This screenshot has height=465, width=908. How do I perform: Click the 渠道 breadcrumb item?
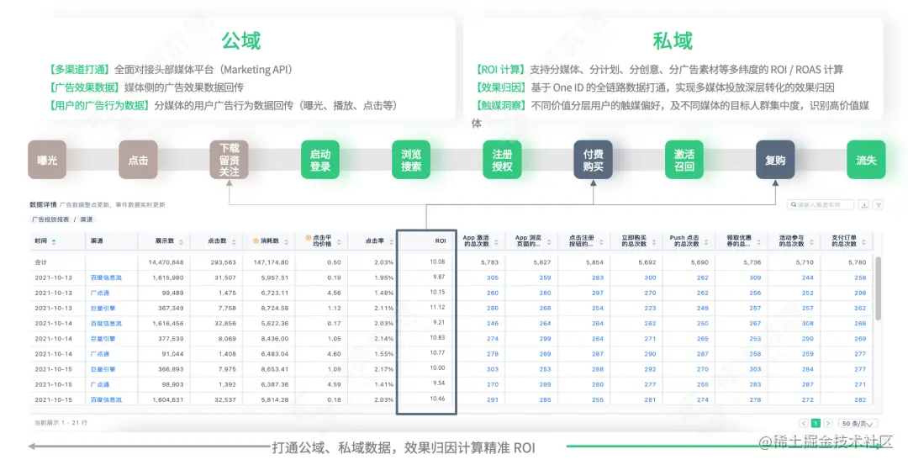(x=87, y=219)
